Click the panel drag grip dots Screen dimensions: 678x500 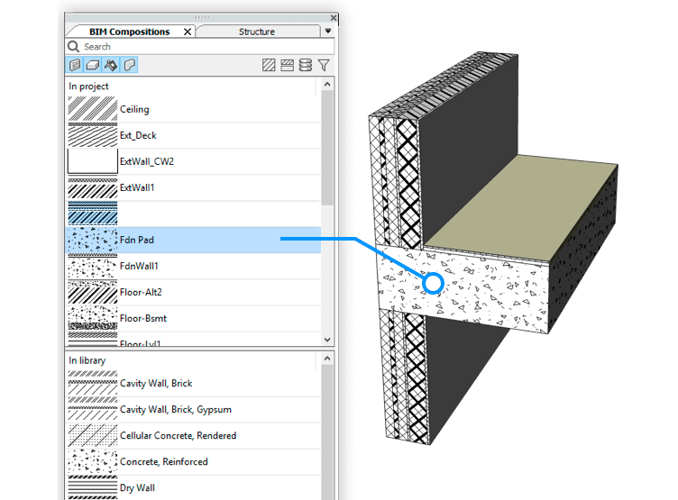(201, 17)
